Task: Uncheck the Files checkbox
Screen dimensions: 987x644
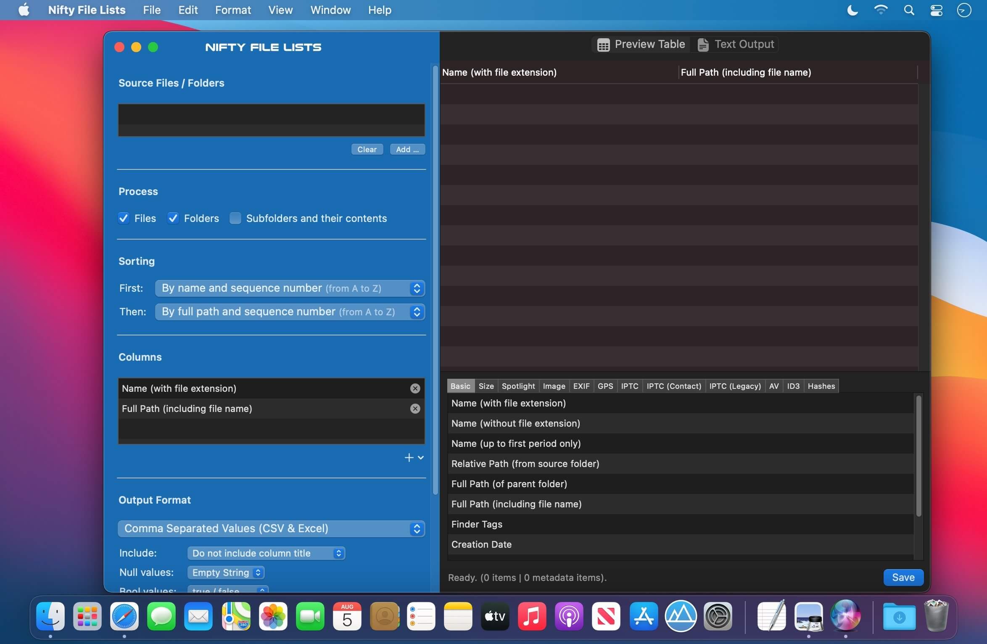Action: point(124,218)
